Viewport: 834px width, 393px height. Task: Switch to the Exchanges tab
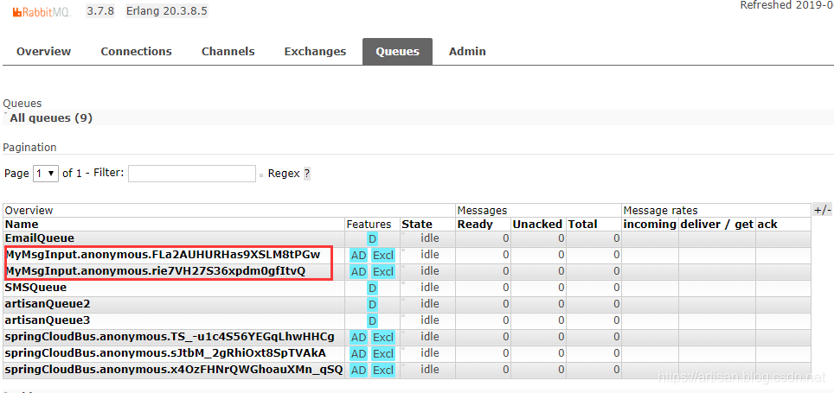(x=315, y=52)
